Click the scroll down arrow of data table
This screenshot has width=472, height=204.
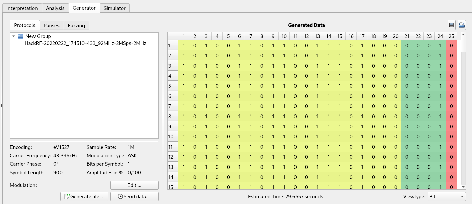[x=463, y=187]
